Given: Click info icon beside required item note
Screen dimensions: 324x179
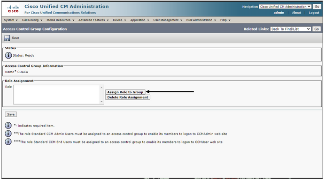Looking at the screenshot, I should point(8,126).
